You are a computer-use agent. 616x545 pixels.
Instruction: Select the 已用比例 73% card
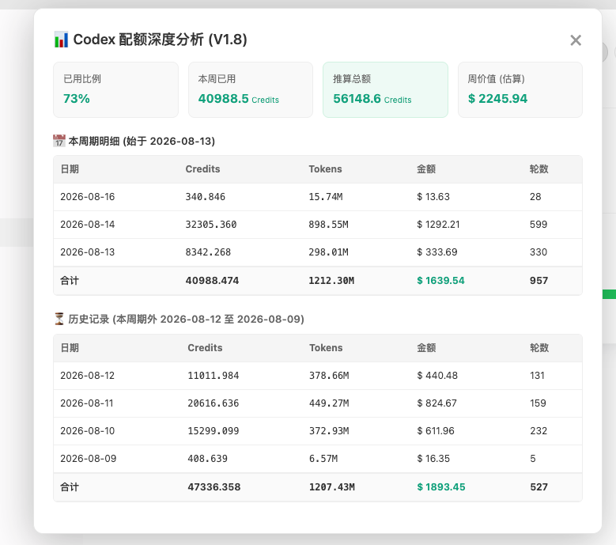click(116, 89)
